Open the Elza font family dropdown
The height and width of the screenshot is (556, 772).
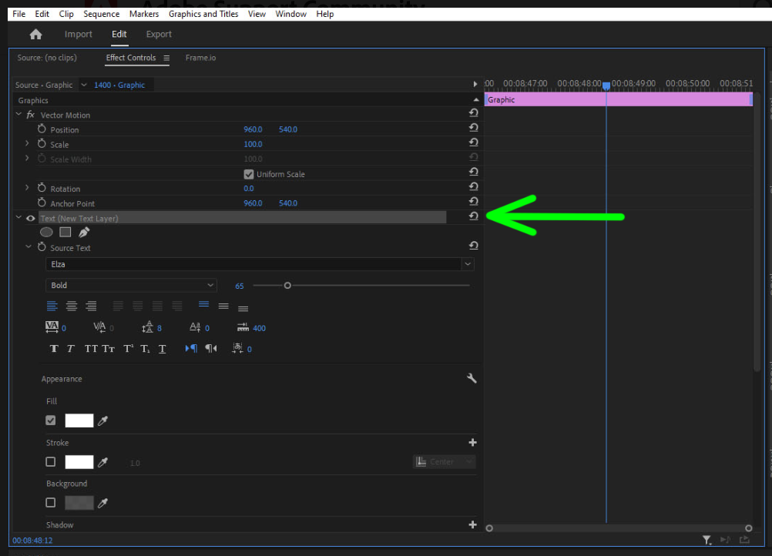(467, 264)
